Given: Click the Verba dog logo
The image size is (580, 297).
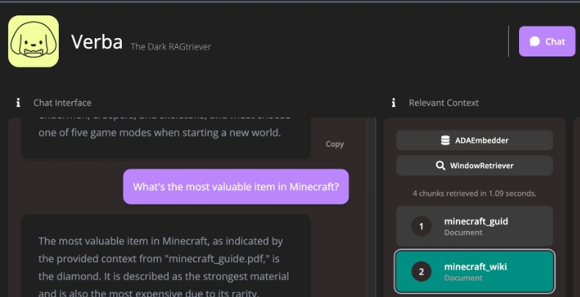Looking at the screenshot, I should pyautogui.click(x=33, y=42).
